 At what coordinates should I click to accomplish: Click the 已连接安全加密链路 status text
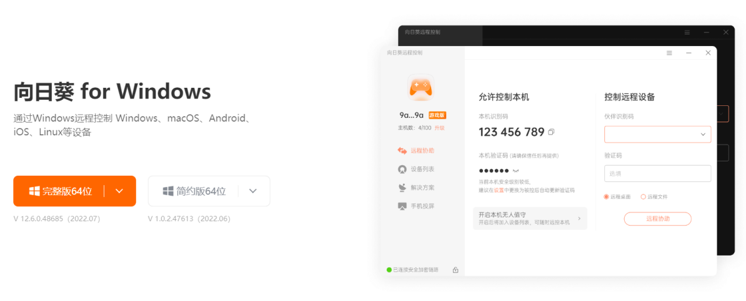click(x=415, y=270)
